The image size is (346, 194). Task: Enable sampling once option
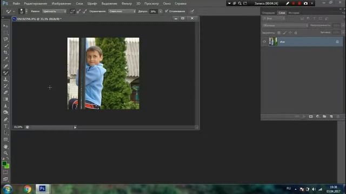[78, 11]
